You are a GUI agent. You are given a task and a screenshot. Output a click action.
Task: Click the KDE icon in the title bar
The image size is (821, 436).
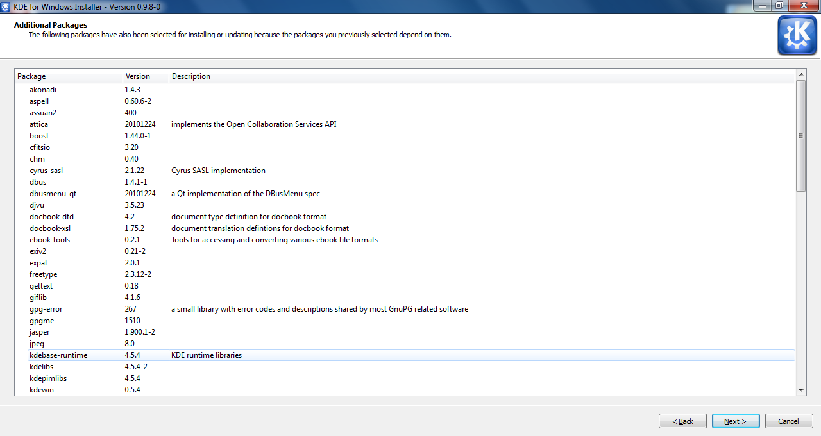point(6,6)
